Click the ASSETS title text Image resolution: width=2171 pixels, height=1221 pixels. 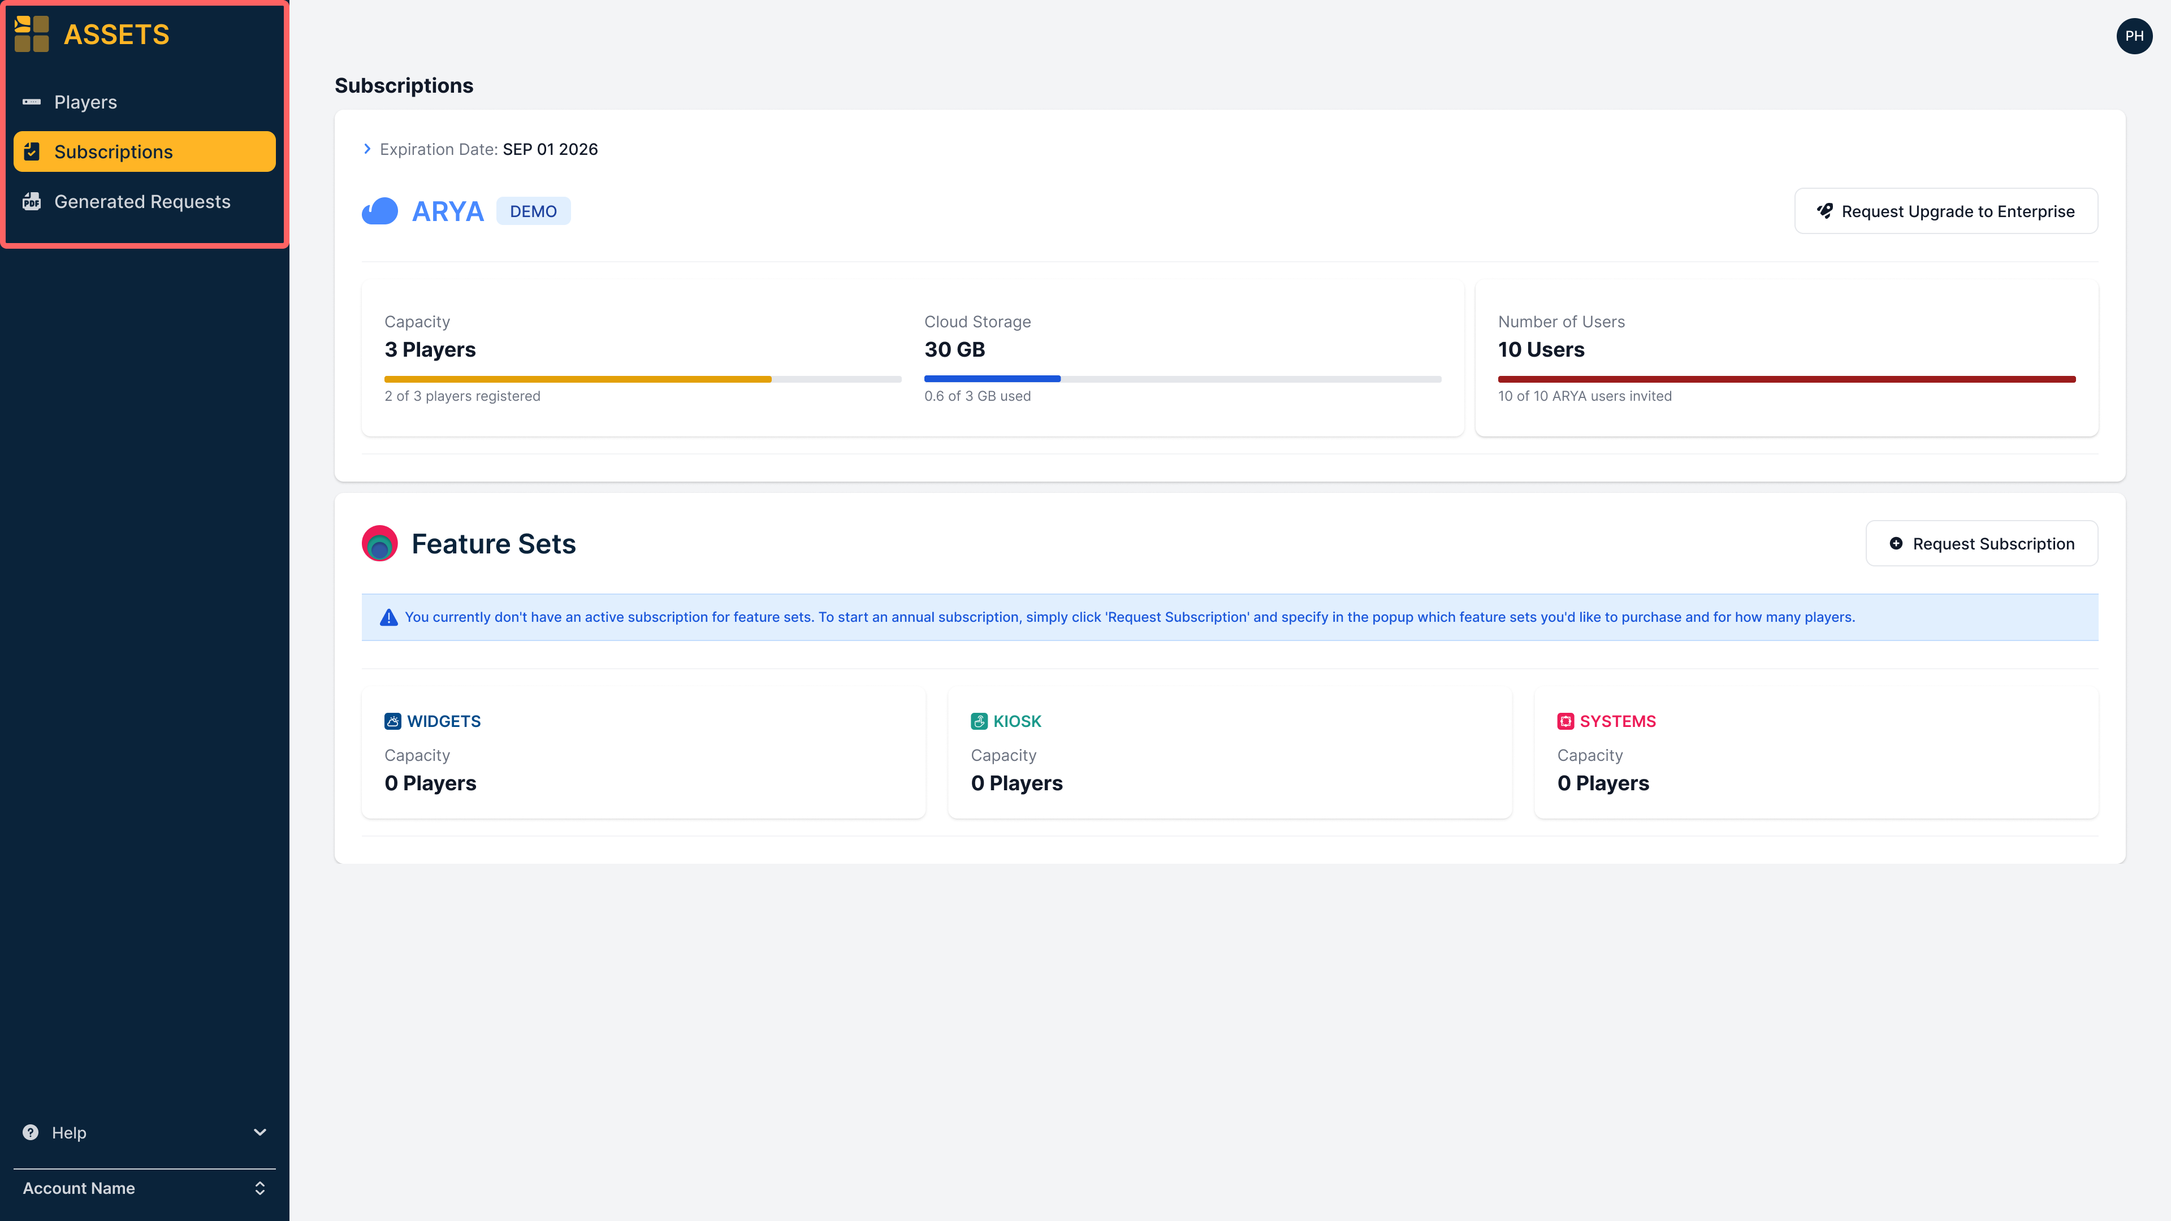(x=116, y=34)
